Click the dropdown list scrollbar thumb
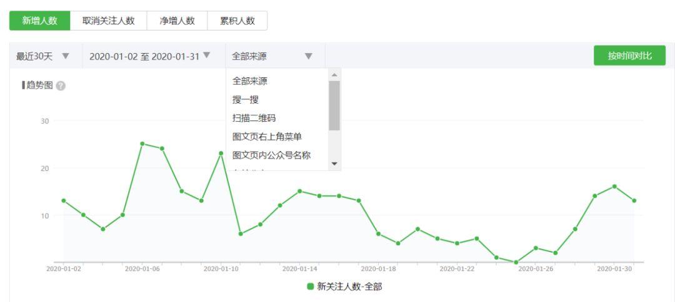The height and width of the screenshot is (302, 675). (334, 105)
